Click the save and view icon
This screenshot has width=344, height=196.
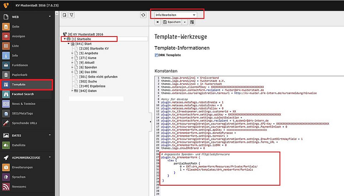tap(192, 22)
